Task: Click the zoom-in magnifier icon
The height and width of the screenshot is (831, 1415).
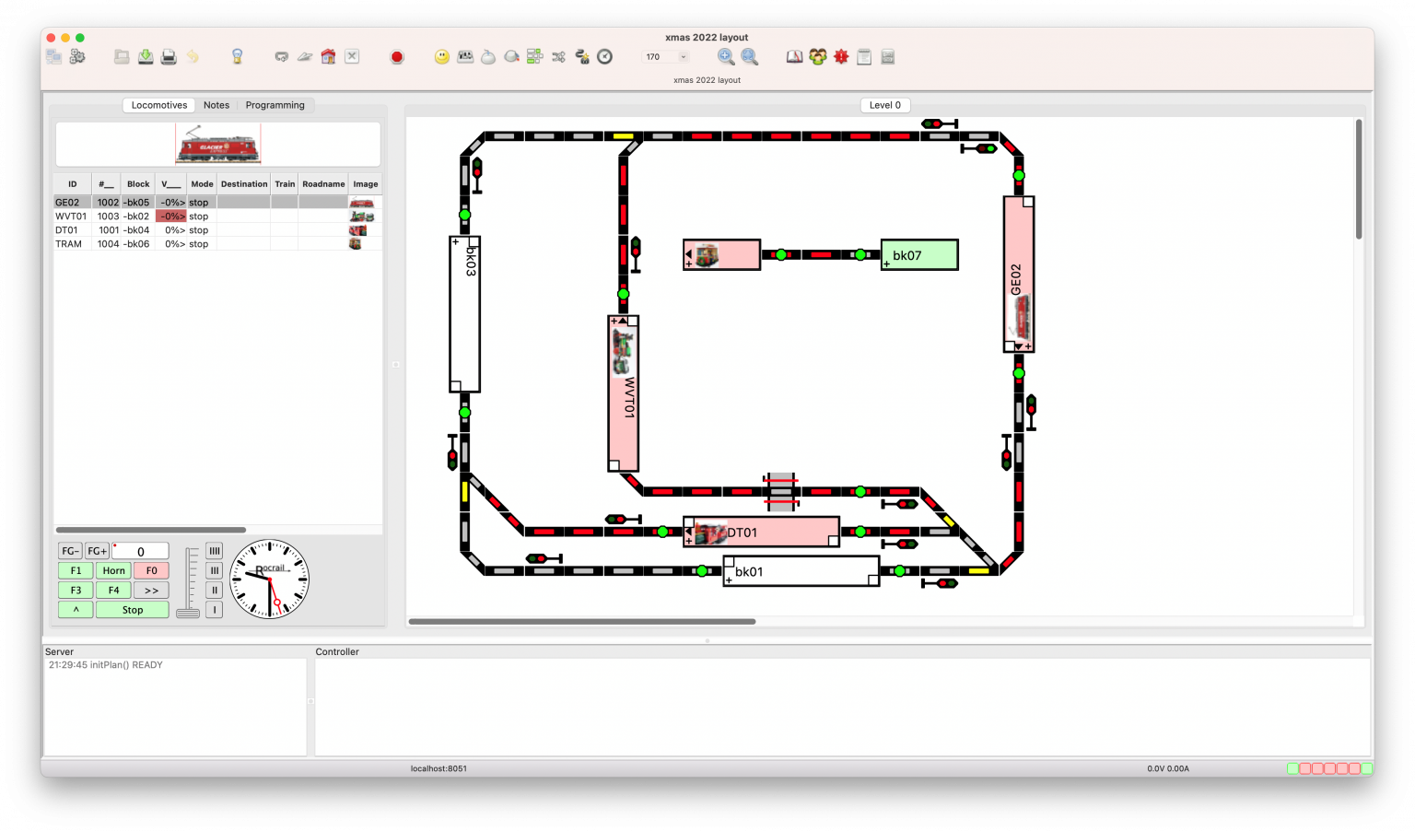Action: coord(726,56)
